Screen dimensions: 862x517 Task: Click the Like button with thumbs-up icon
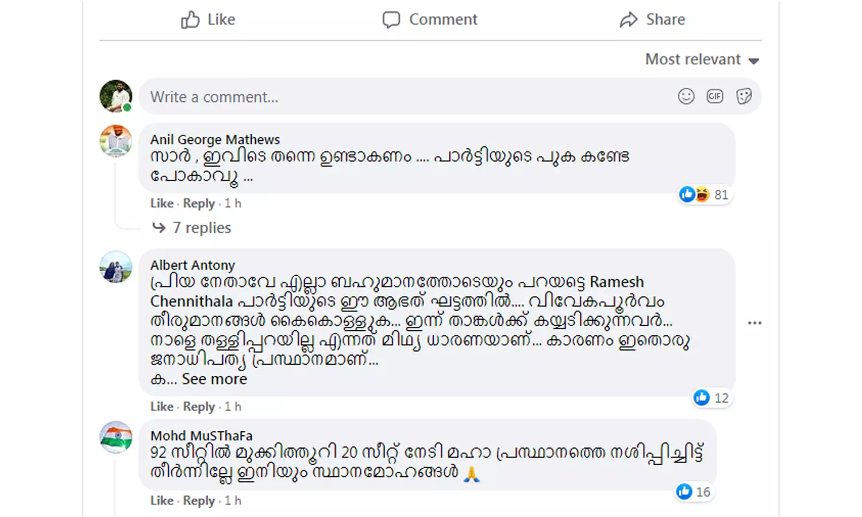coord(208,20)
